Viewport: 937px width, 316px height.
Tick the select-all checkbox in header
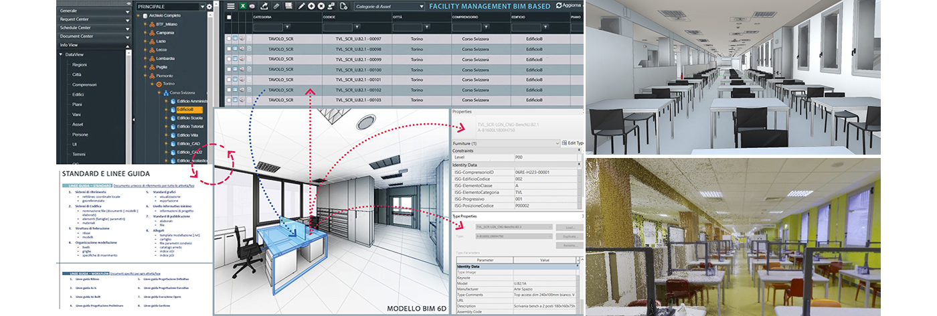(x=229, y=17)
